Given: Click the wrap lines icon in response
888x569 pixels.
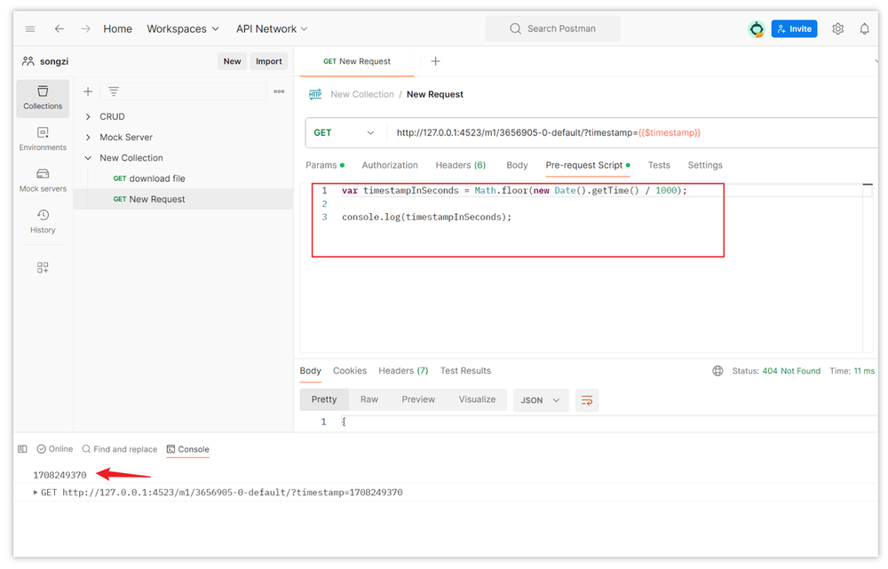Looking at the screenshot, I should click(x=586, y=400).
